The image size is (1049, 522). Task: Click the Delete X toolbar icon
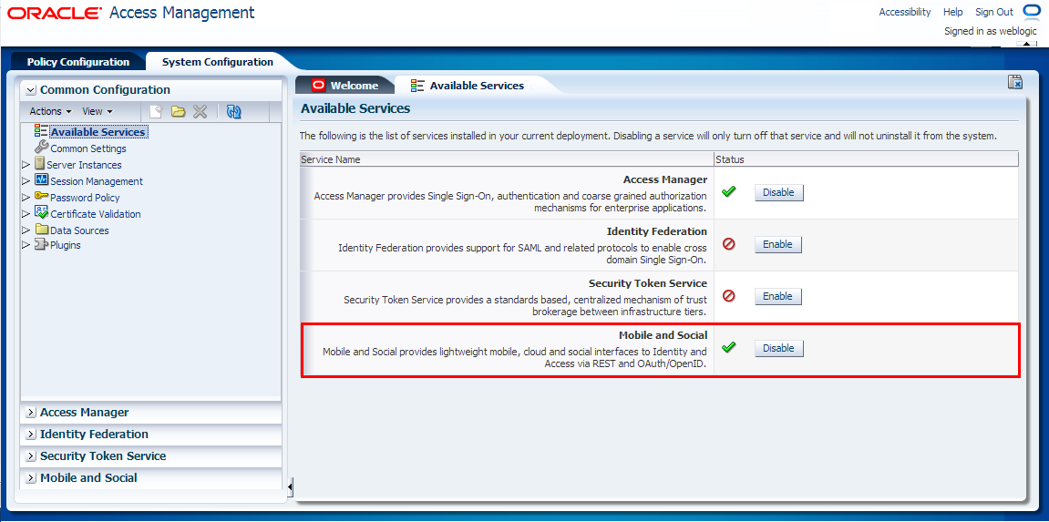click(x=200, y=112)
